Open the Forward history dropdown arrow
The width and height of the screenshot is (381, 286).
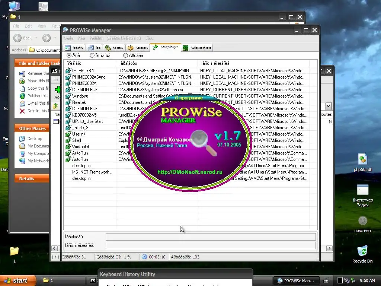(x=55, y=38)
